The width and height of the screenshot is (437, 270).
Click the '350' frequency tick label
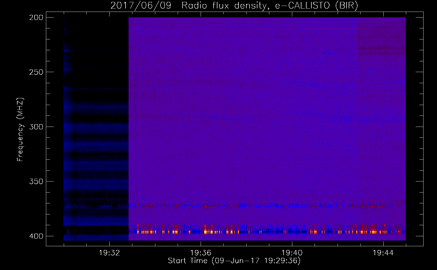tap(36, 181)
